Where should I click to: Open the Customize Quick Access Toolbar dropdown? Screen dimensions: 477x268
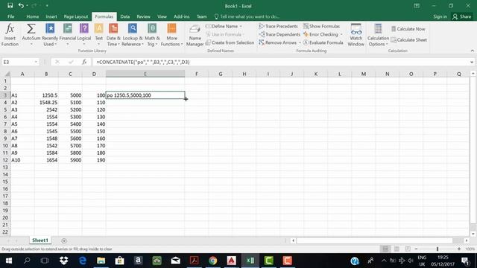(47, 6)
